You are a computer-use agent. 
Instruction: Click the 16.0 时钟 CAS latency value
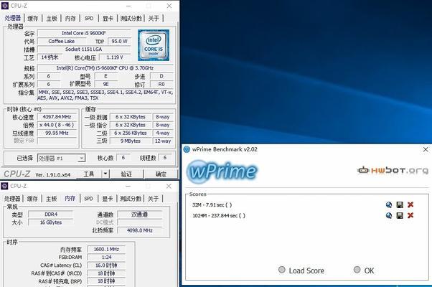pyautogui.click(x=106, y=265)
